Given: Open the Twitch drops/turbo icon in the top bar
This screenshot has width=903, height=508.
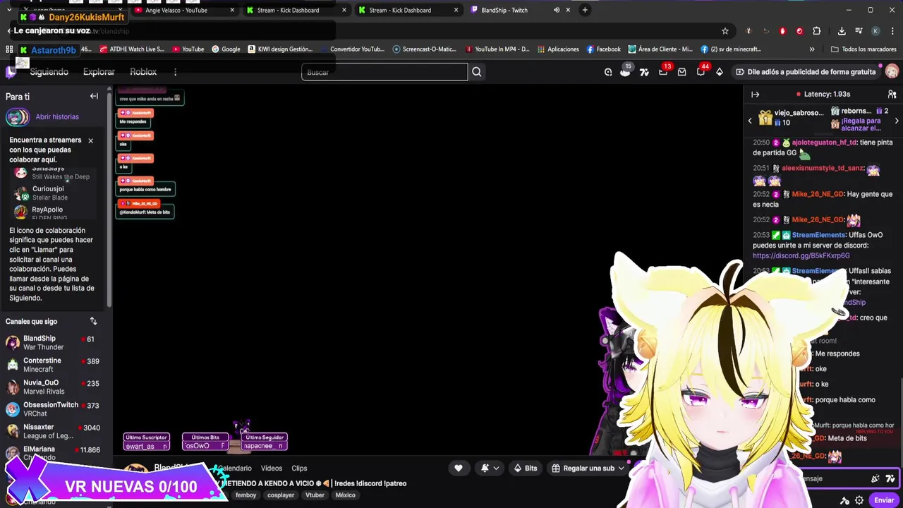Looking at the screenshot, I should [x=644, y=72].
